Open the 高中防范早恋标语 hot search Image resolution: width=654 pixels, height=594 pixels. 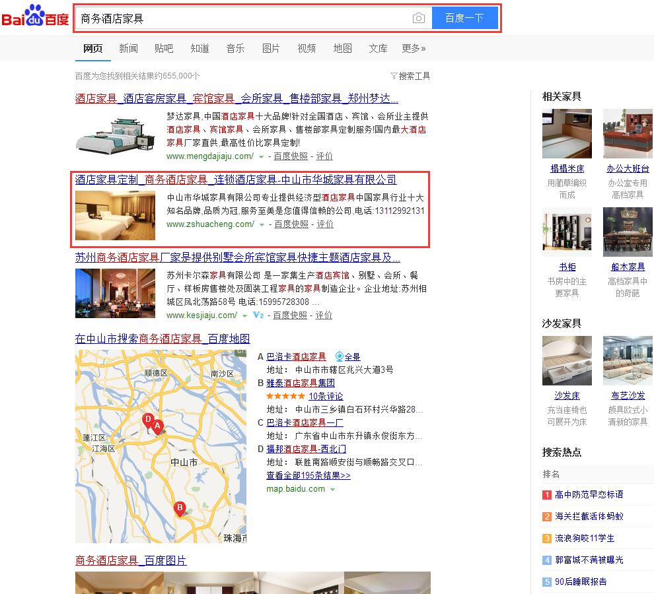click(x=589, y=494)
